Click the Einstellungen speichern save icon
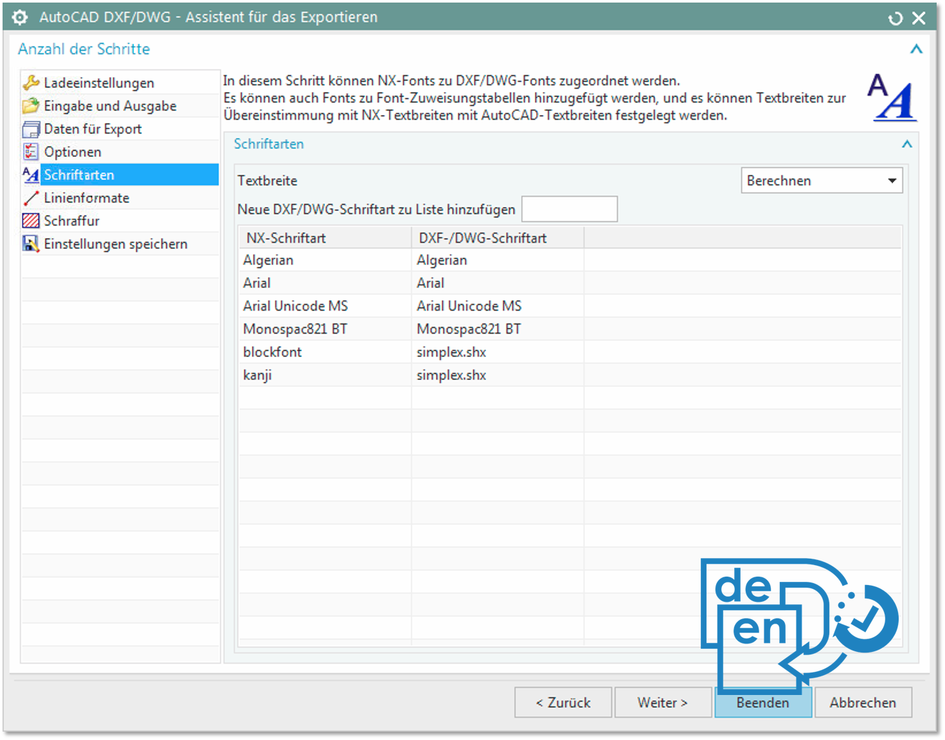Image resolution: width=945 pixels, height=740 pixels. tap(31, 244)
